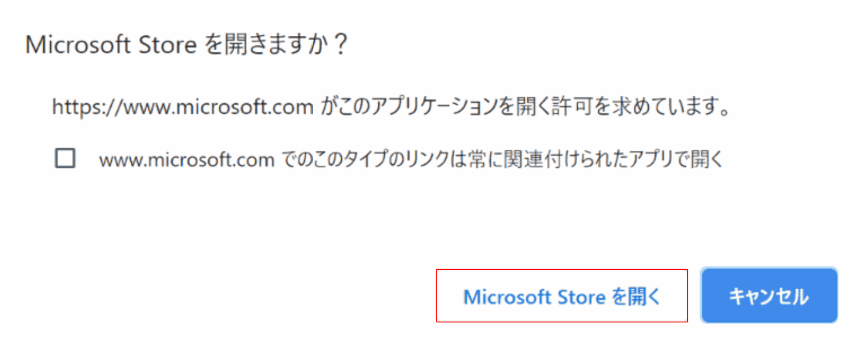Viewport: 861px width, 346px height.
Task: Click the dialog title Microsoft Store を開きますか？
Action: pos(186,45)
